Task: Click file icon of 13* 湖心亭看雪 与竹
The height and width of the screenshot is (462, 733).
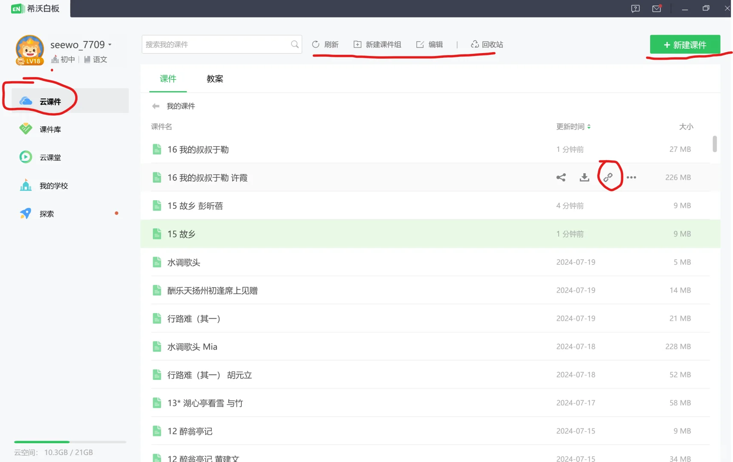Action: coord(157,403)
